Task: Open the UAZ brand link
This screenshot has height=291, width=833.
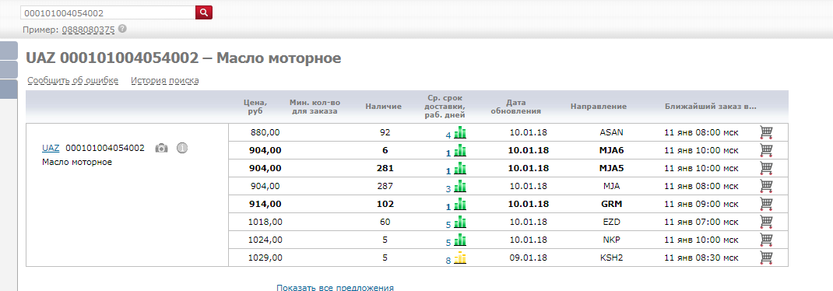Action: (x=51, y=148)
